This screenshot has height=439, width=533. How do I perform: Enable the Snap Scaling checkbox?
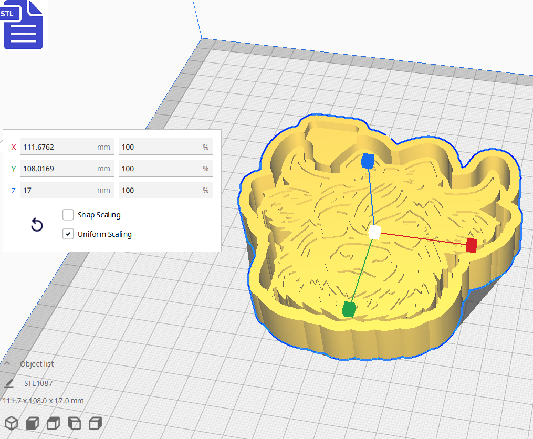click(x=68, y=214)
